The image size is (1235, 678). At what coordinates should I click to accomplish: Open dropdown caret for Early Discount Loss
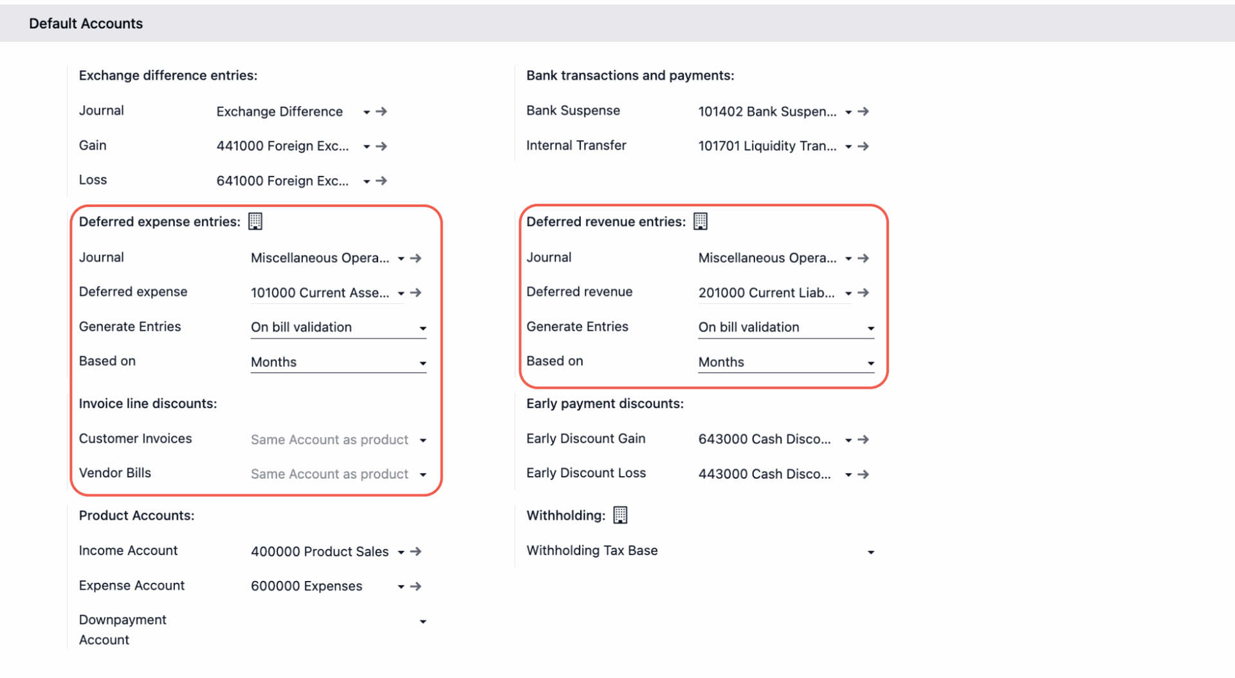point(848,475)
